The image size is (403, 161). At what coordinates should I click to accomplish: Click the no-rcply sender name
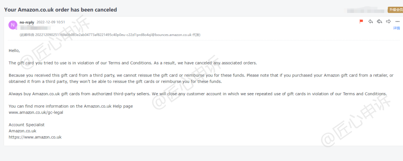(27, 22)
